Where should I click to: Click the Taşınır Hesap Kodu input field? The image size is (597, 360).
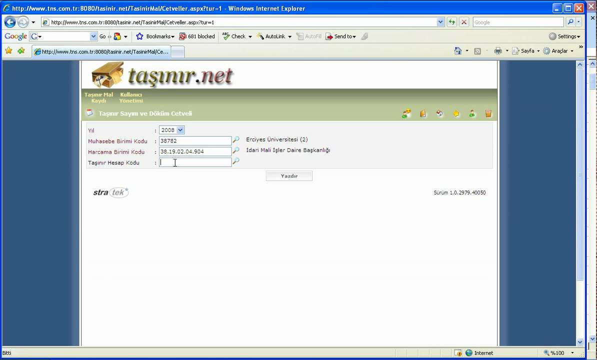(195, 162)
